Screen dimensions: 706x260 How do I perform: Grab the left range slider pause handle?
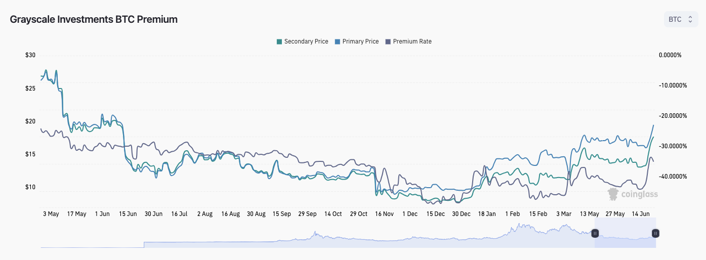tap(595, 233)
